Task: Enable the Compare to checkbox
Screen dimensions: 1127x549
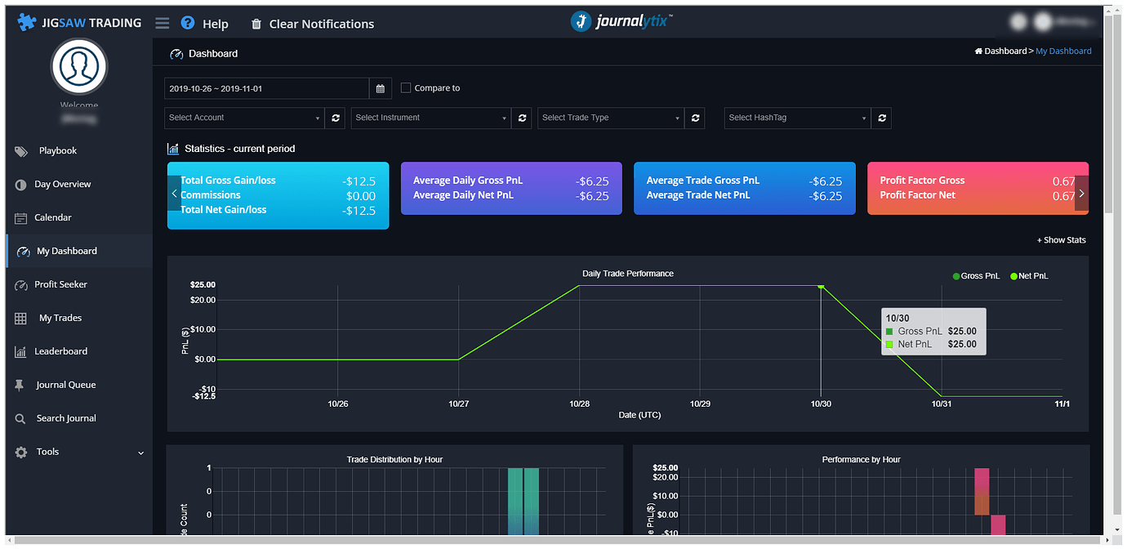Action: (x=405, y=88)
